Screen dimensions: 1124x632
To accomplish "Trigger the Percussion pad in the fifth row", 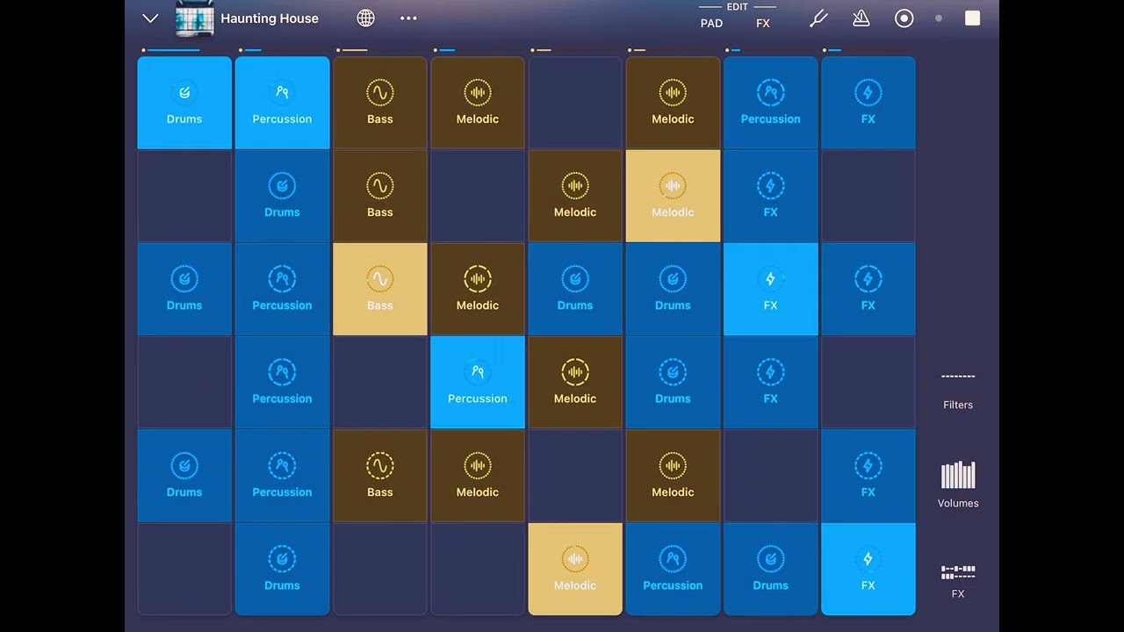I will (283, 477).
